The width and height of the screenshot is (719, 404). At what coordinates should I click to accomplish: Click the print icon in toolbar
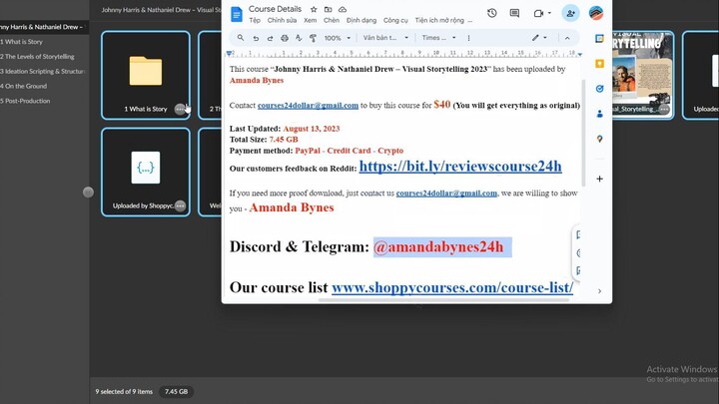click(285, 38)
